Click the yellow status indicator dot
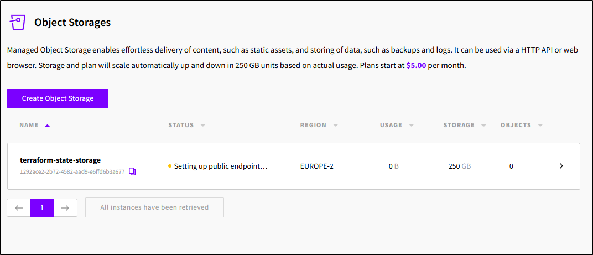 tap(170, 166)
